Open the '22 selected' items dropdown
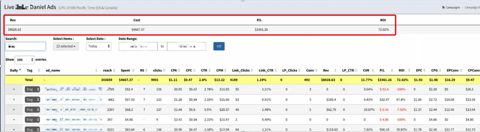Image resolution: width=480 pixels, height=132 pixels. pyautogui.click(x=66, y=46)
